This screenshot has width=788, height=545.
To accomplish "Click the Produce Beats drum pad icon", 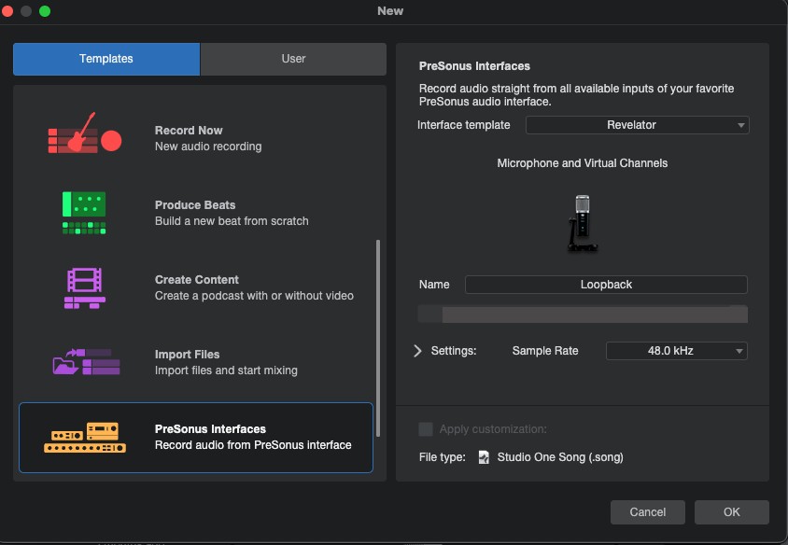I will click(x=84, y=213).
